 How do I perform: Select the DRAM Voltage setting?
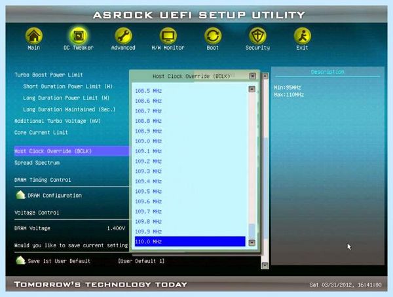point(32,228)
